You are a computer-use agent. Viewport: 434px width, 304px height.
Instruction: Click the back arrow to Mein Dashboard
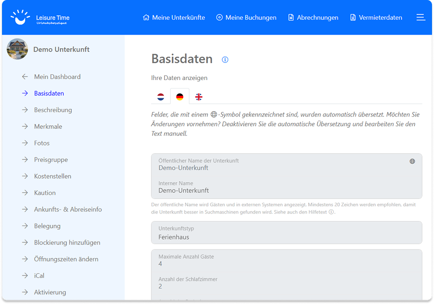coord(25,77)
